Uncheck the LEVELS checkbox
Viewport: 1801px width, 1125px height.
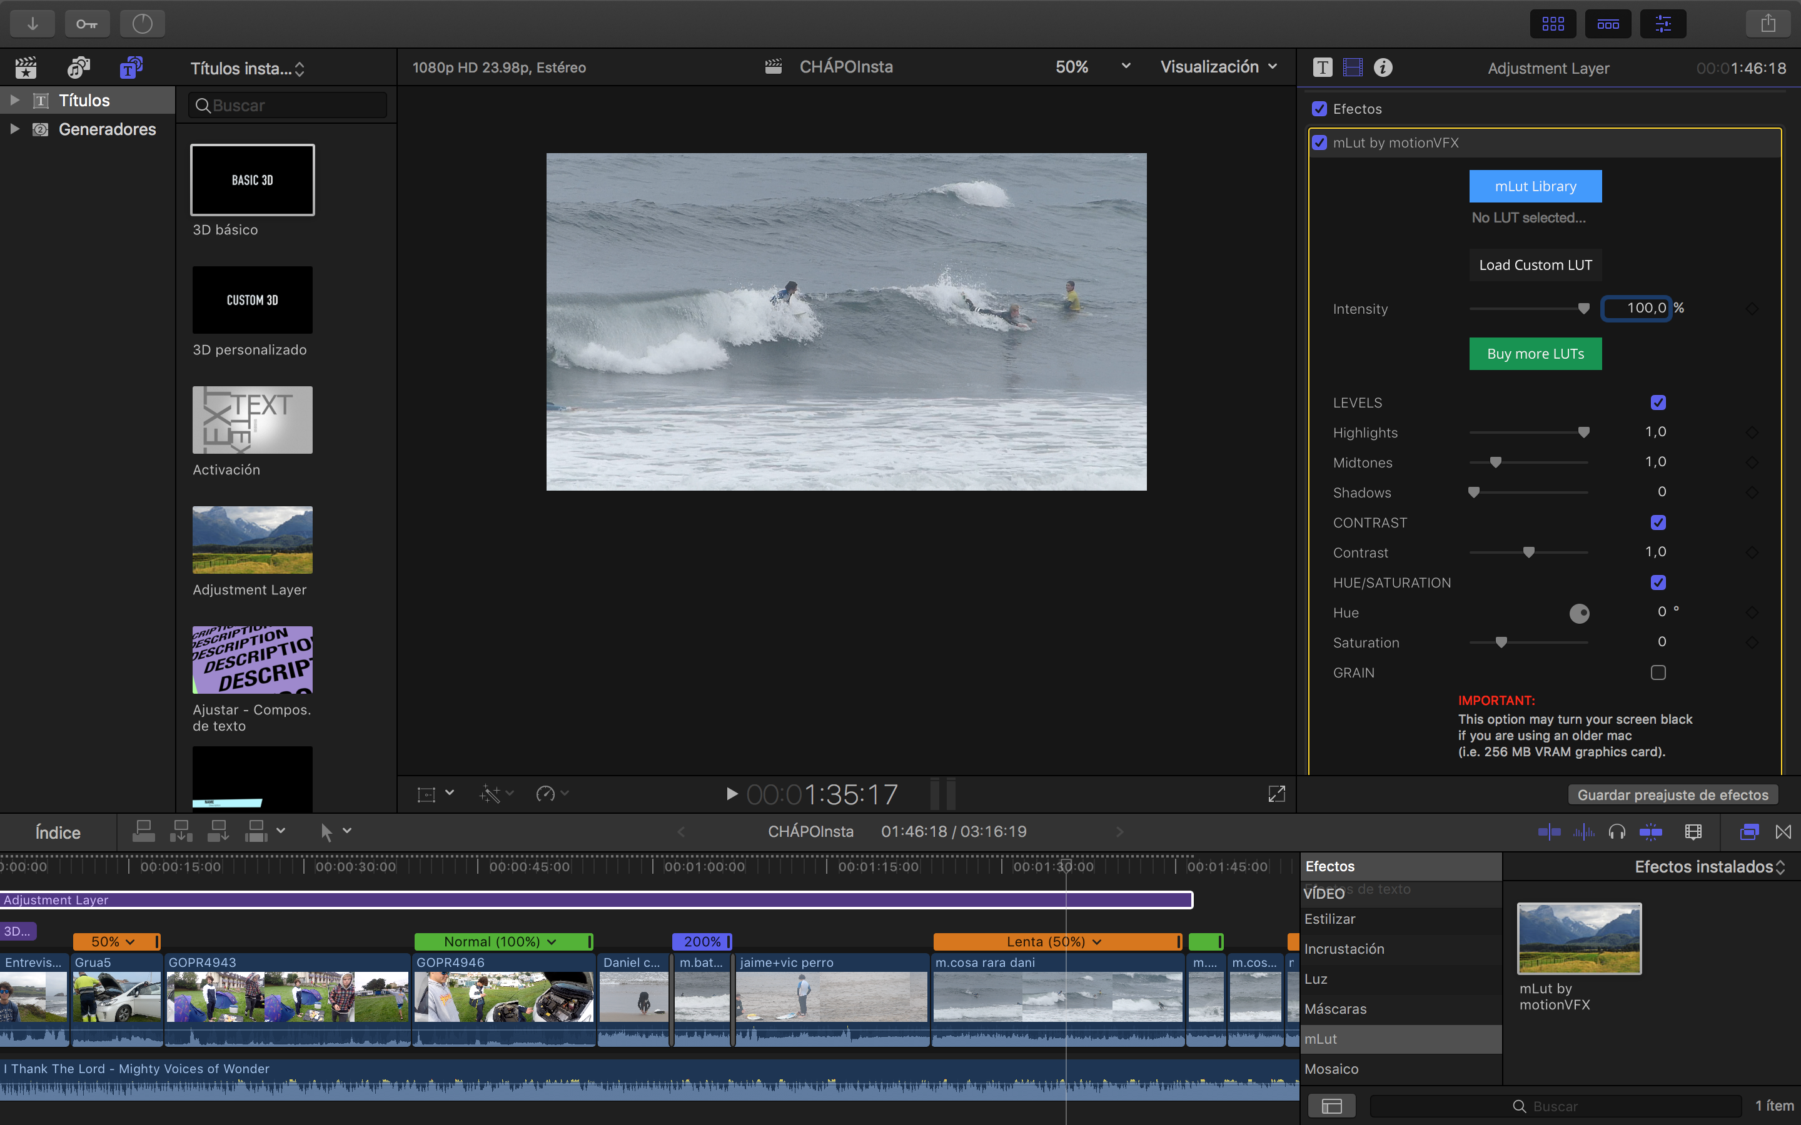pos(1658,402)
